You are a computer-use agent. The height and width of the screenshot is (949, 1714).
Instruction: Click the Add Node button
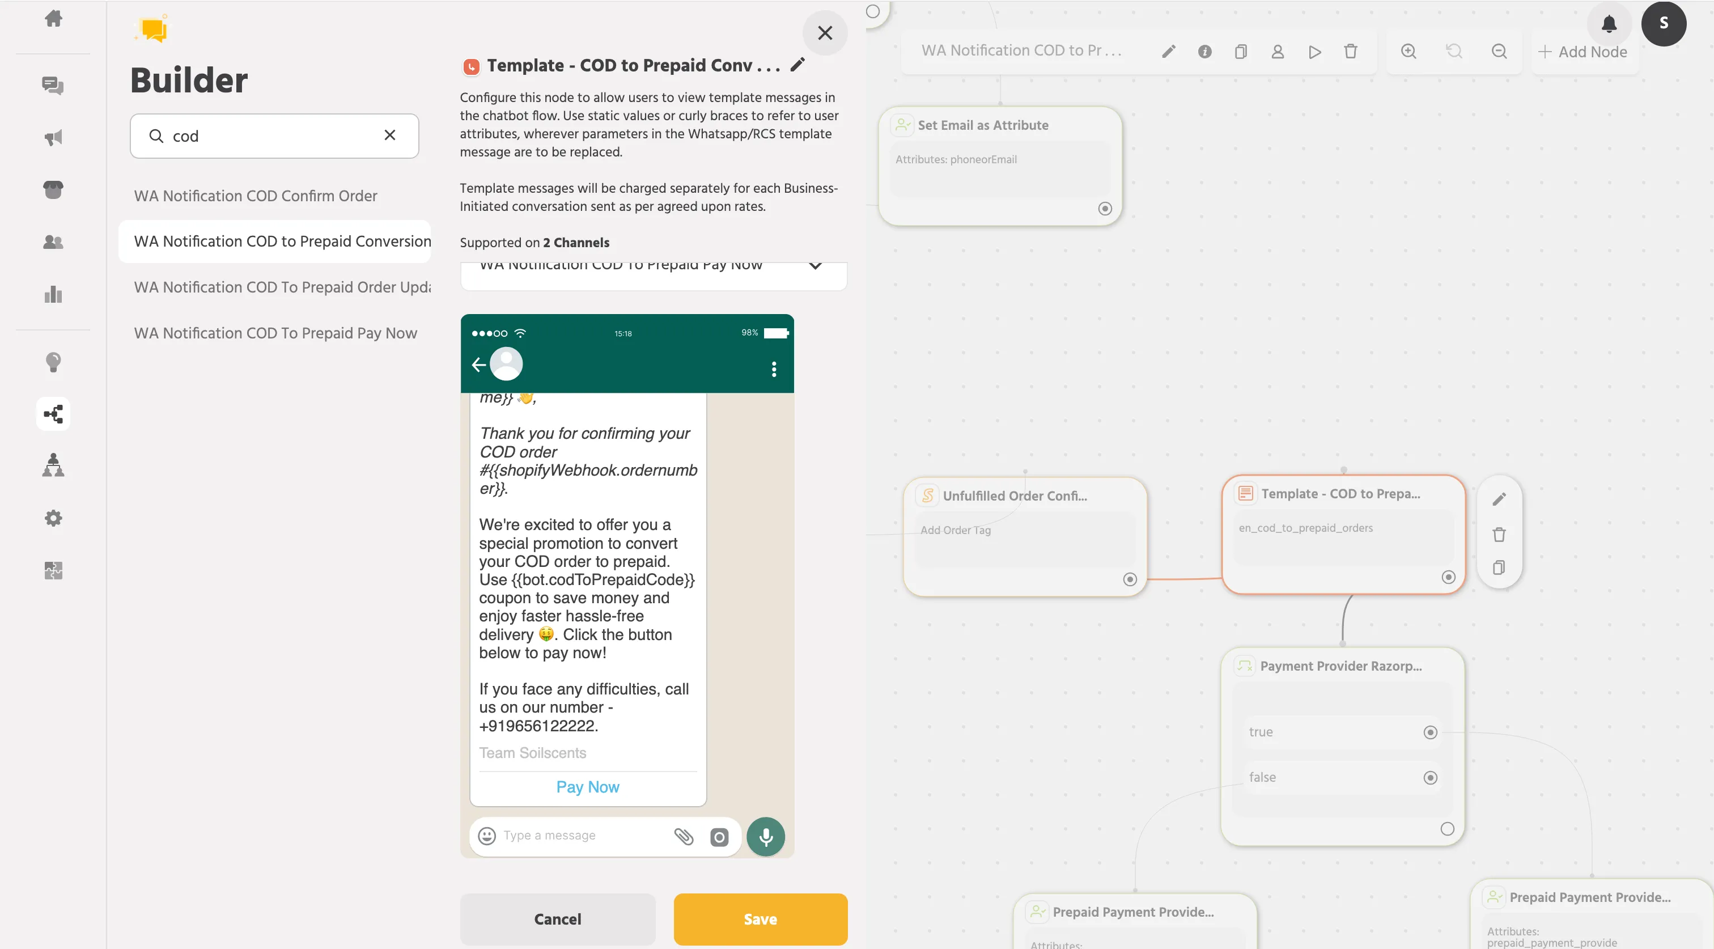coord(1583,51)
